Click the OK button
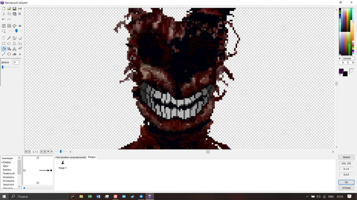 click(346, 182)
